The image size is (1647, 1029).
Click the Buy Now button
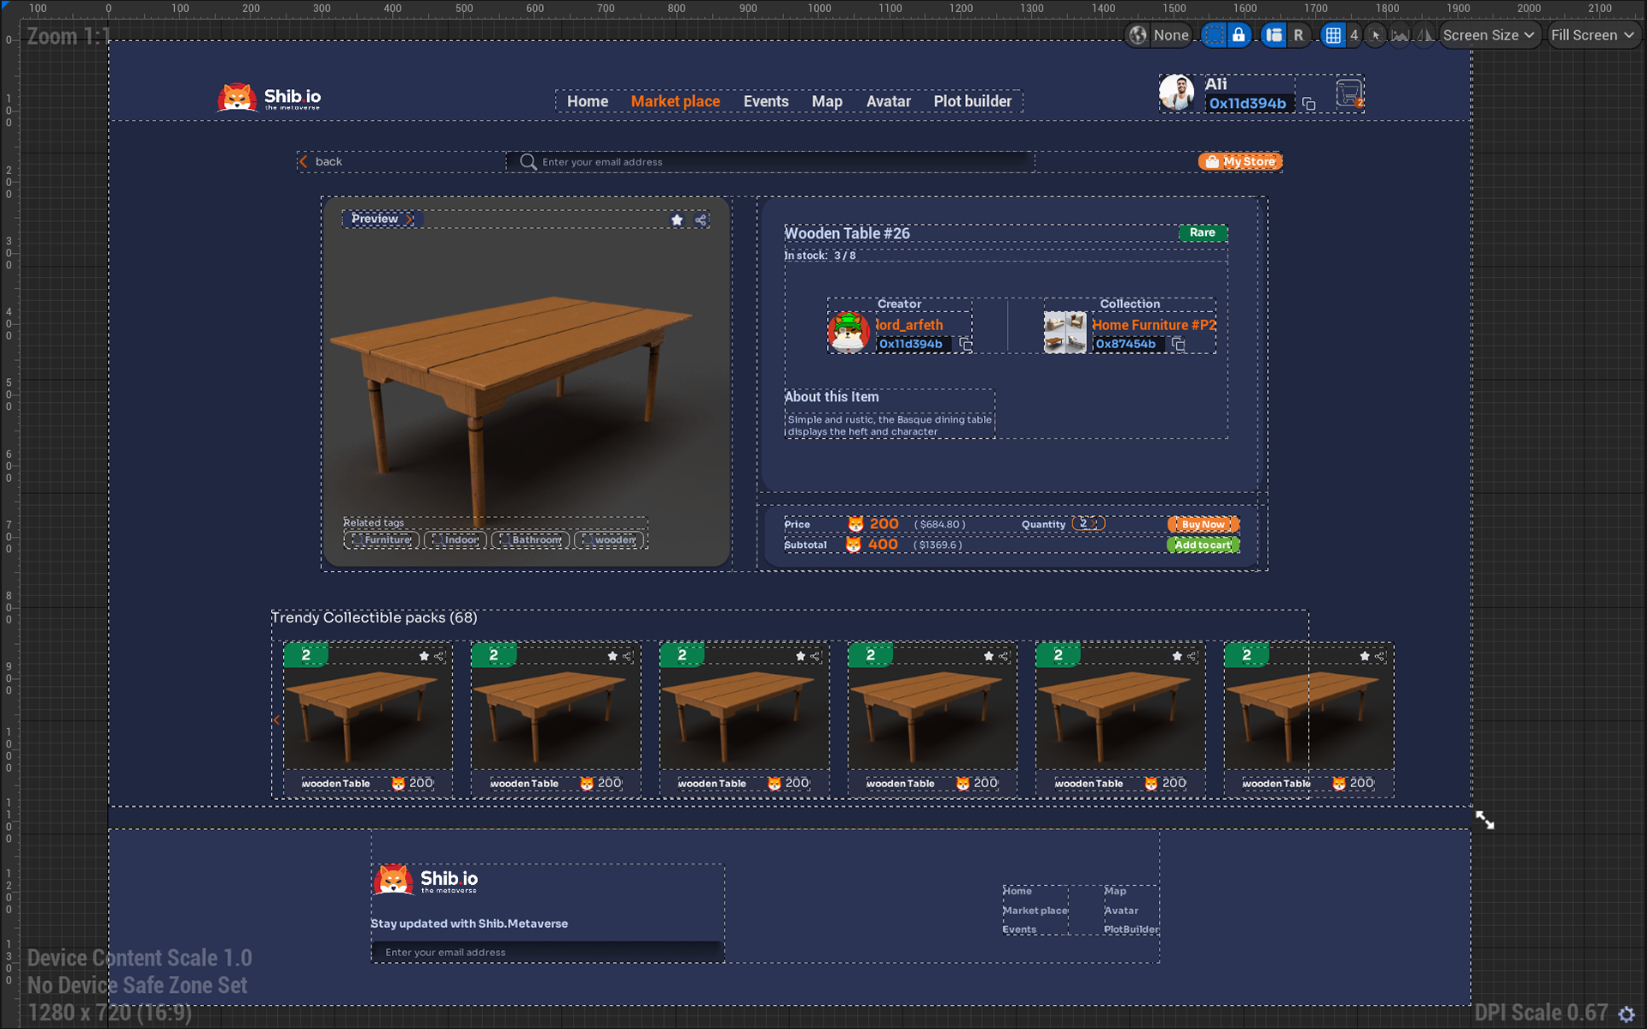pyautogui.click(x=1203, y=524)
